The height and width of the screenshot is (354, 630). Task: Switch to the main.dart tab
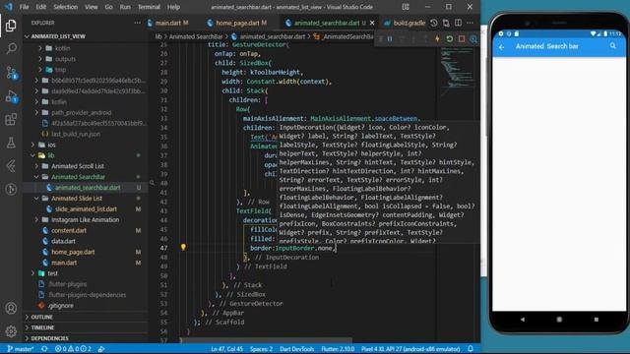coord(167,23)
